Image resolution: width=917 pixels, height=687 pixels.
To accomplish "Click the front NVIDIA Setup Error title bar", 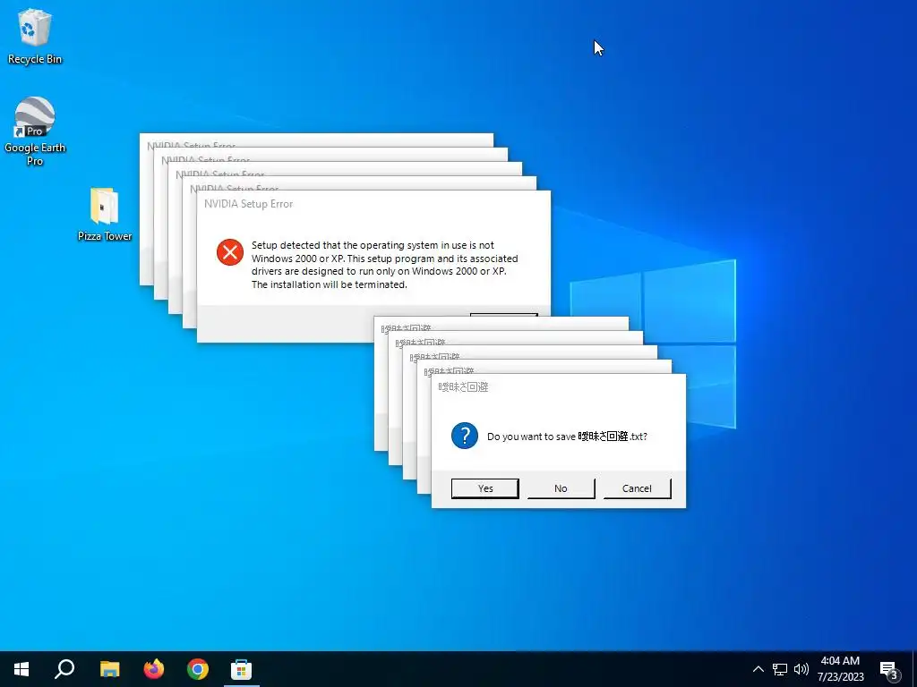I will pyautogui.click(x=373, y=204).
